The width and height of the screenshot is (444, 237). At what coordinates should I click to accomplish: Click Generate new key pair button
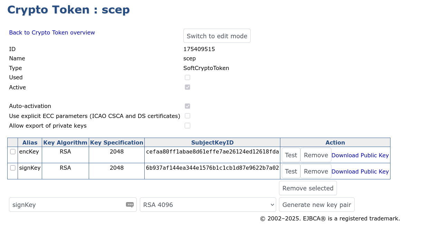click(317, 205)
